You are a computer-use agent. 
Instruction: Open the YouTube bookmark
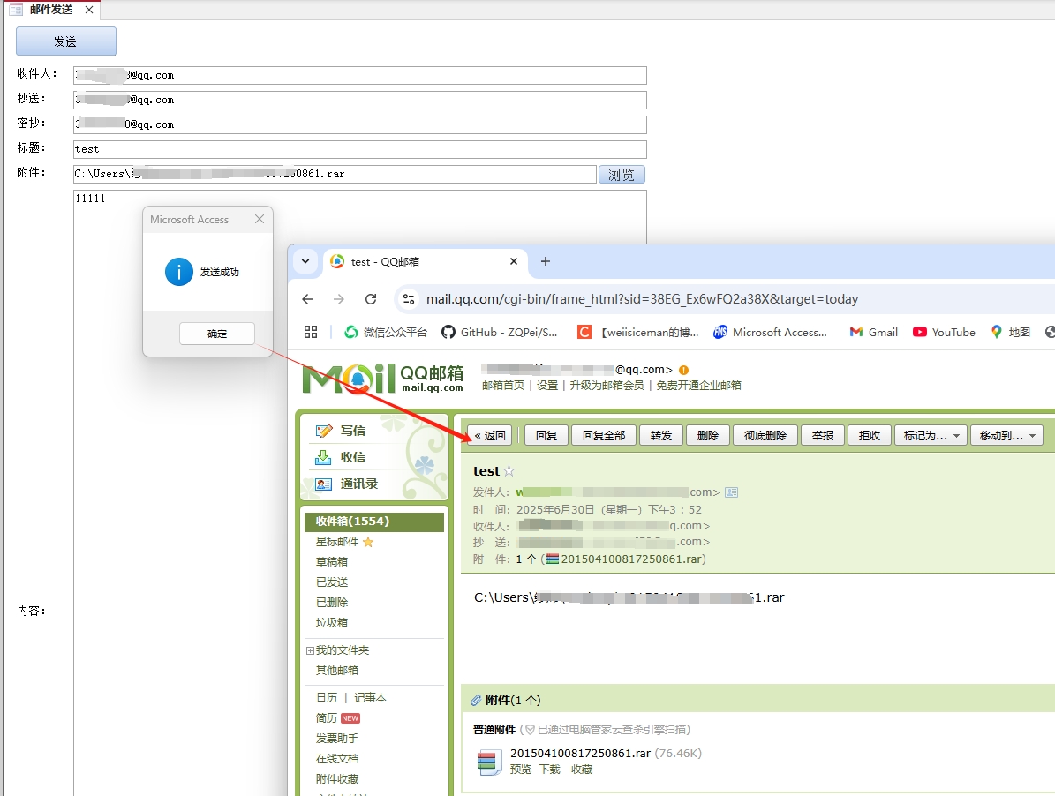point(944,332)
